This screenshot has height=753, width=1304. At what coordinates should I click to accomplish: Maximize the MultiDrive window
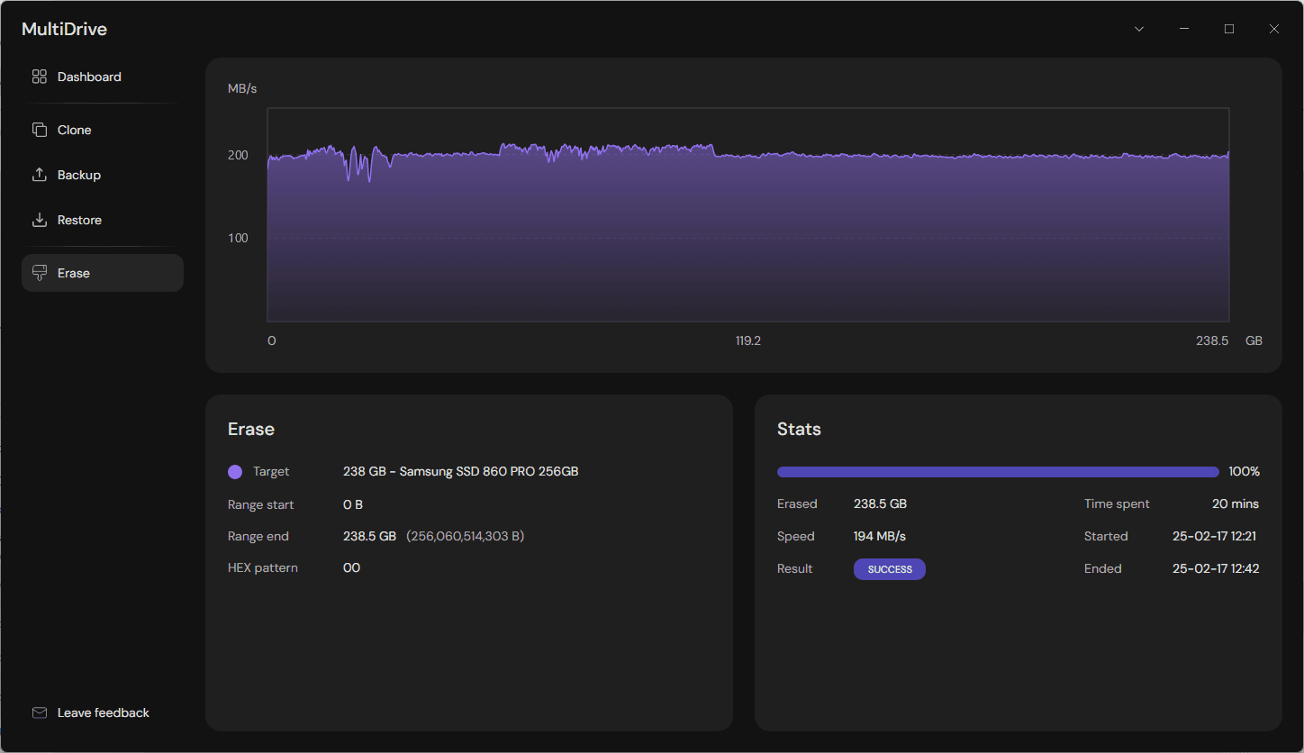1229,29
